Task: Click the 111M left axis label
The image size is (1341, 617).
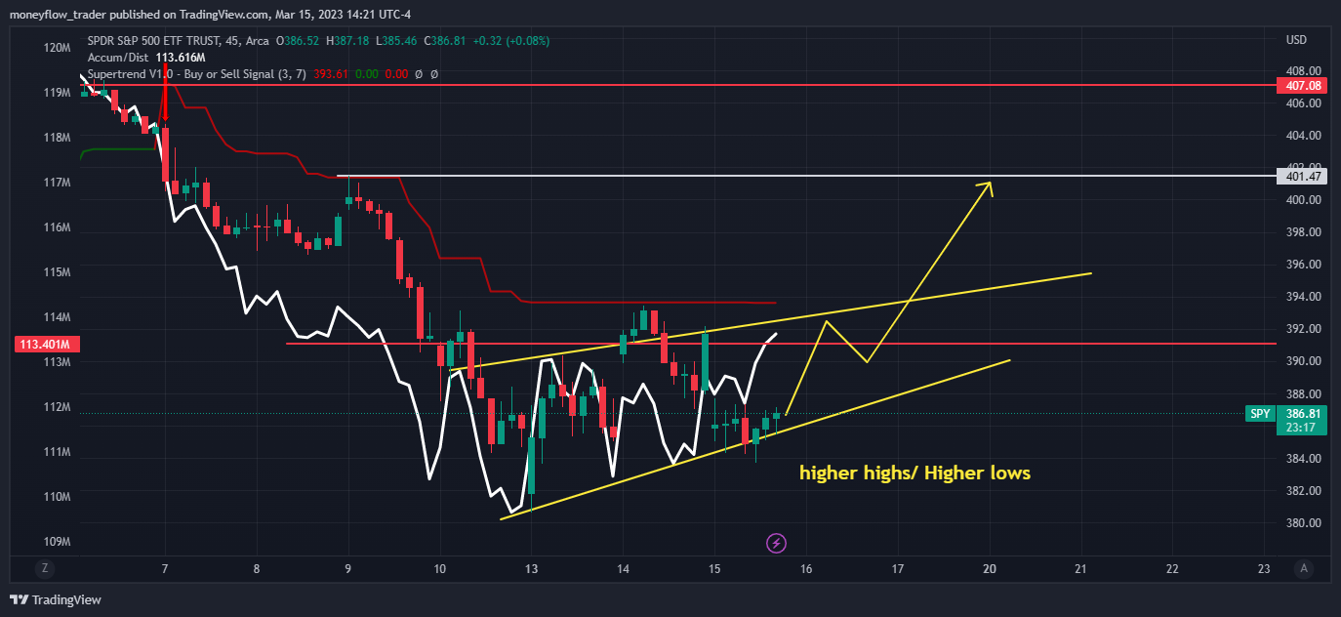Action: (x=58, y=452)
